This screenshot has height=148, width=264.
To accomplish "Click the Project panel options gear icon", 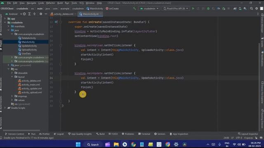I will point(41,14).
